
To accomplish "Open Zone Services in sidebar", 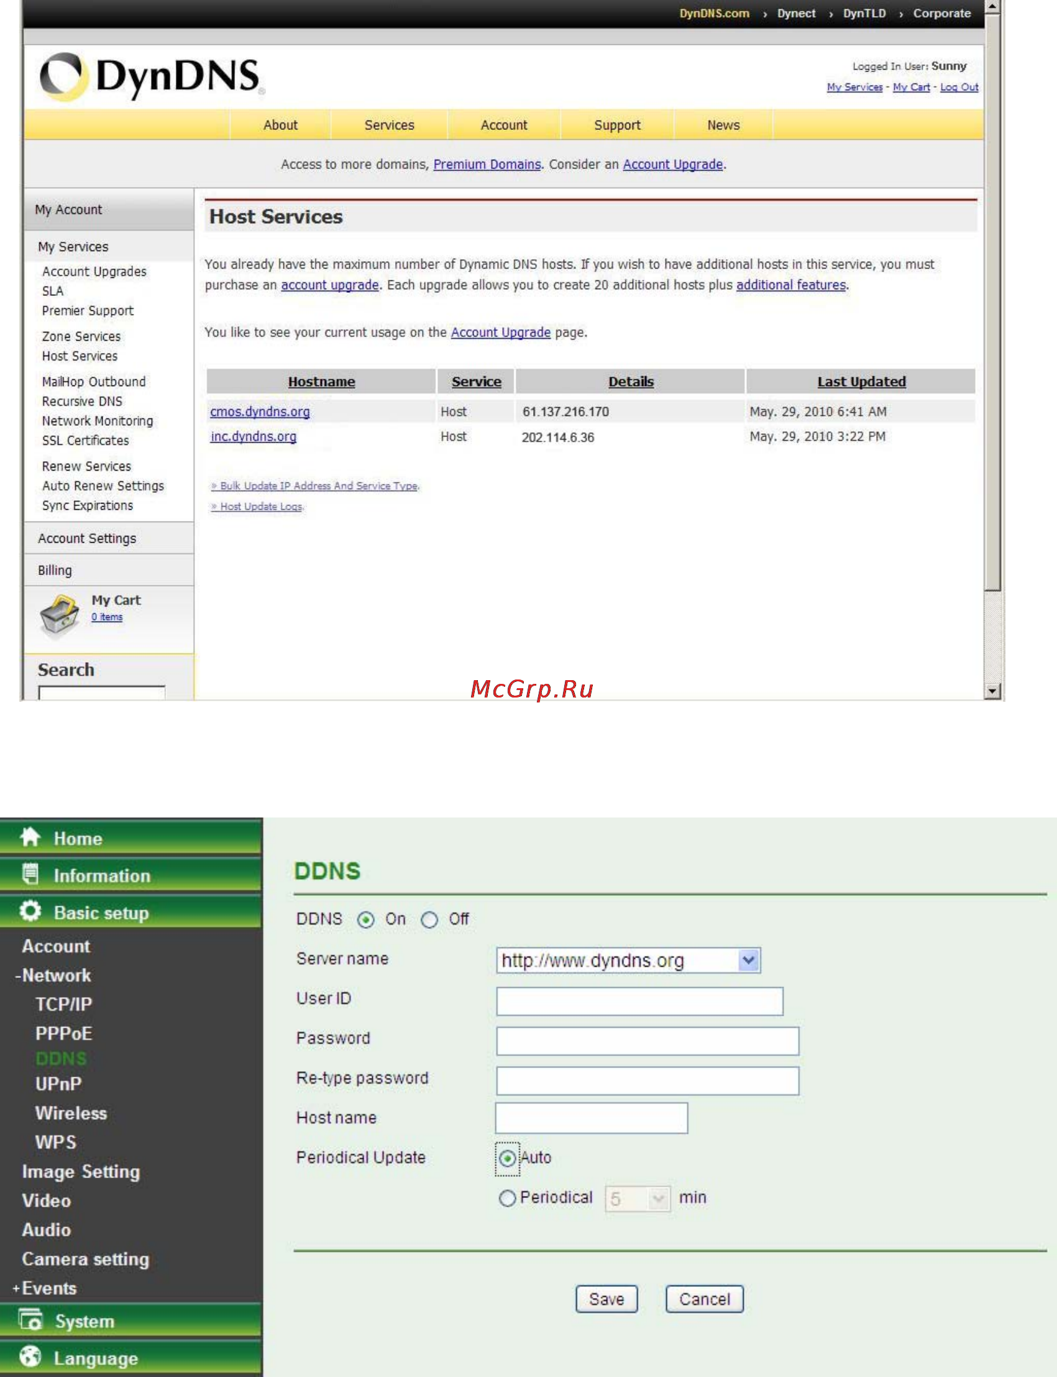I will (81, 337).
